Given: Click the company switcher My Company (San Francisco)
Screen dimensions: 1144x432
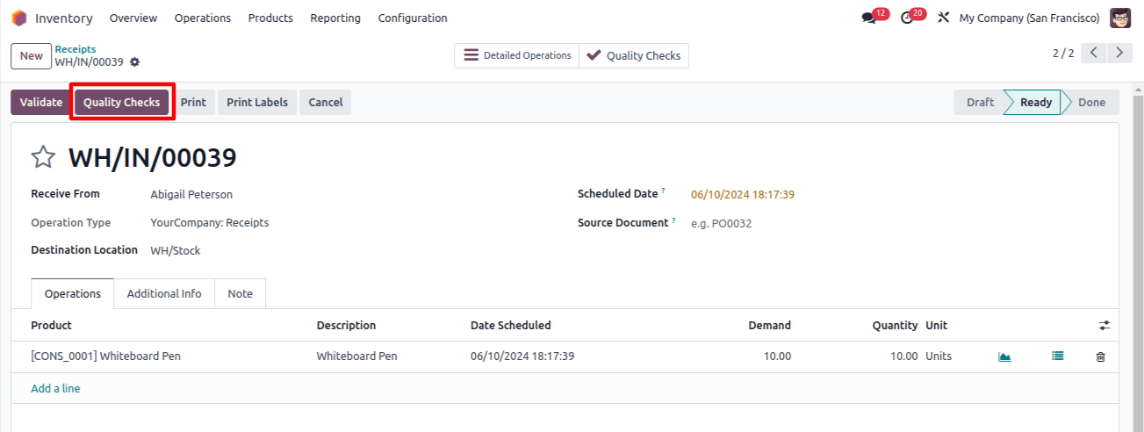Looking at the screenshot, I should (1029, 18).
